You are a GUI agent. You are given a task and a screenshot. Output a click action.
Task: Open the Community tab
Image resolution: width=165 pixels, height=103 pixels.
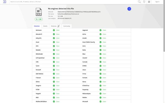pos(67,26)
